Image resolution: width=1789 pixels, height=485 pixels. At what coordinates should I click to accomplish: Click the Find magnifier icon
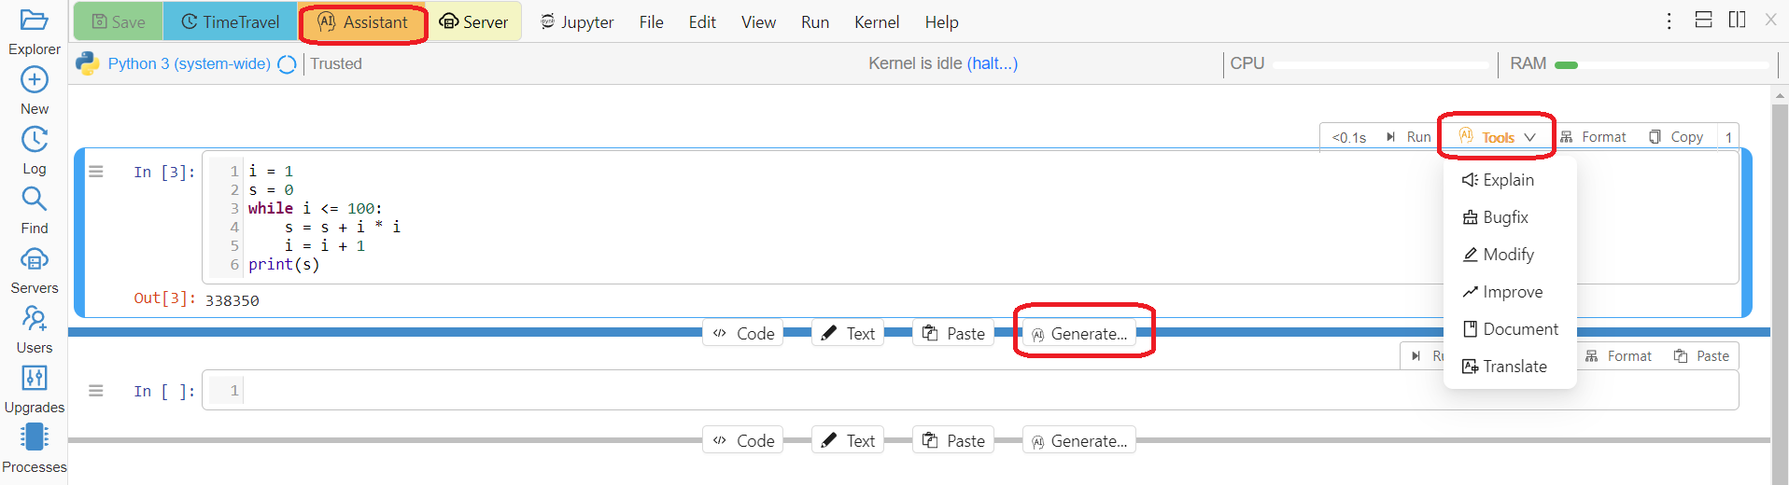[35, 199]
